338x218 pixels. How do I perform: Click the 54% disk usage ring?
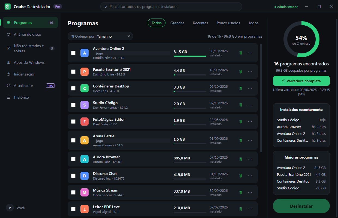[301, 39]
